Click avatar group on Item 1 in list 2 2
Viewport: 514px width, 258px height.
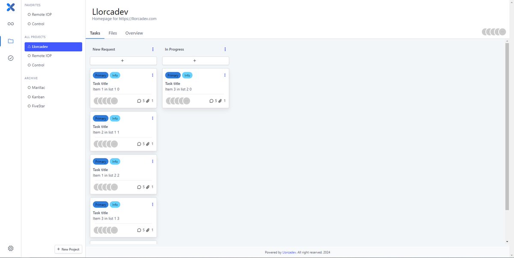106,187
